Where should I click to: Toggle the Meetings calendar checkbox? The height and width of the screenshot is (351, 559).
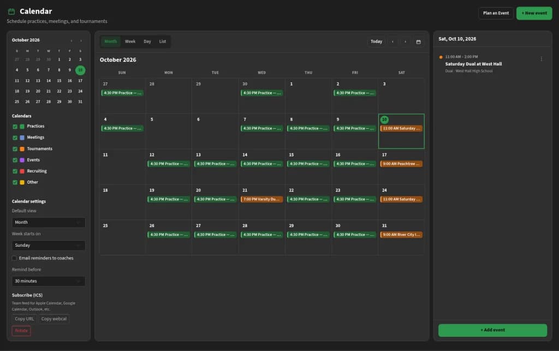15,138
